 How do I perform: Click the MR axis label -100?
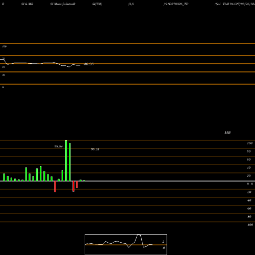click(250, 225)
